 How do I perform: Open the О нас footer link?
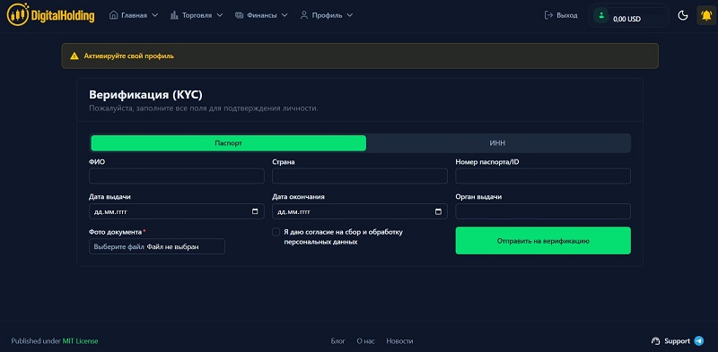pos(366,341)
